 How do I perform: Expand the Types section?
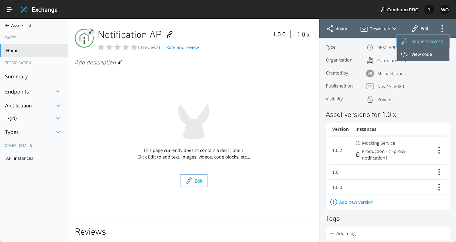pyautogui.click(x=58, y=132)
